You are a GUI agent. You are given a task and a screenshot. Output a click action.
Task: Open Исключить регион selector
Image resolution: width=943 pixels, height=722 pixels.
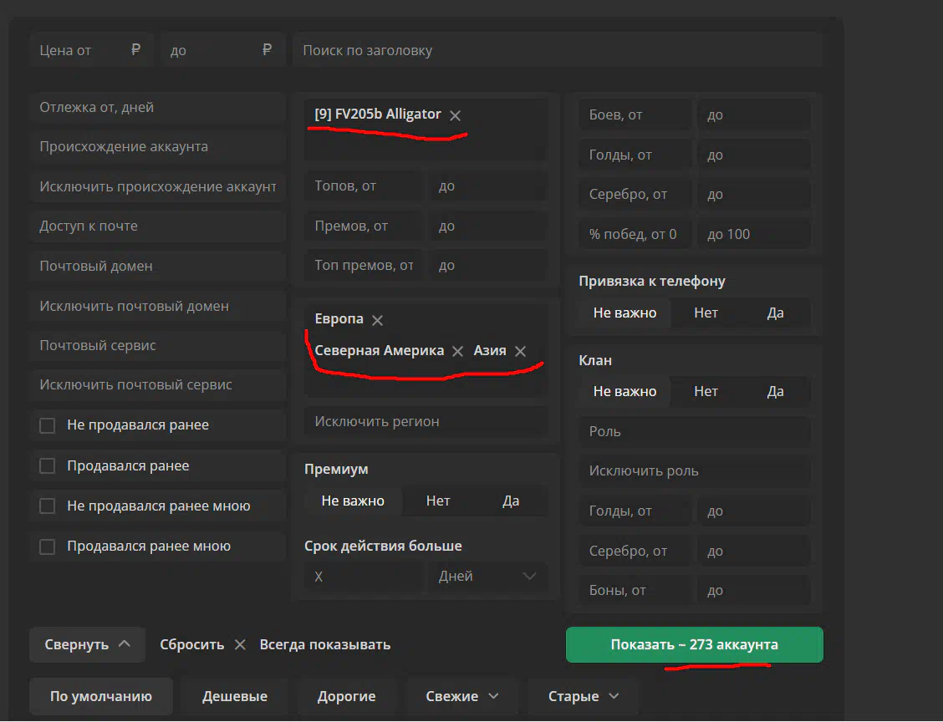(426, 421)
